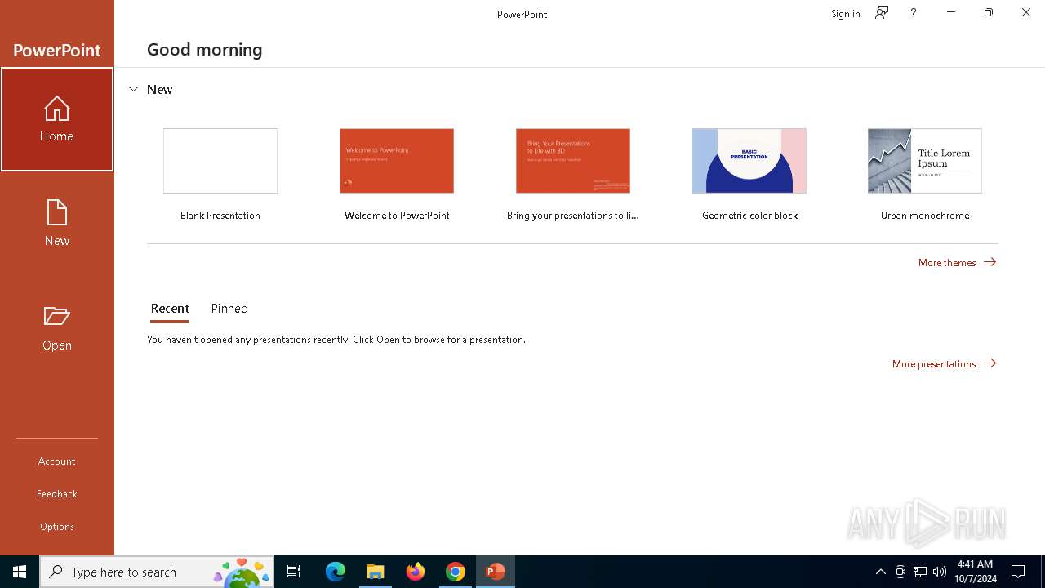Open the notification center icon
This screenshot has height=588, width=1045.
1018,572
